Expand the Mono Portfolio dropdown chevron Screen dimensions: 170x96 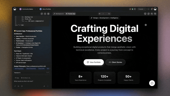(53, 9)
